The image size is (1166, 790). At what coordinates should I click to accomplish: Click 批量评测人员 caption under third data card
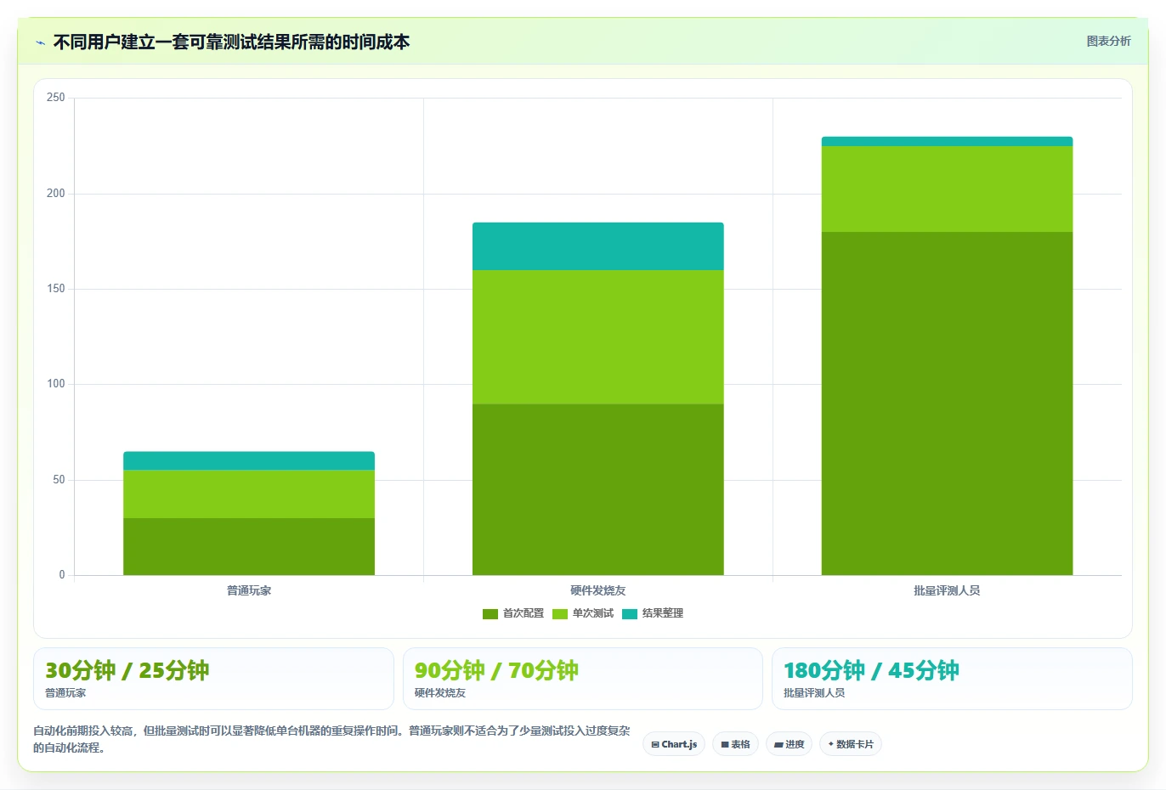click(814, 693)
